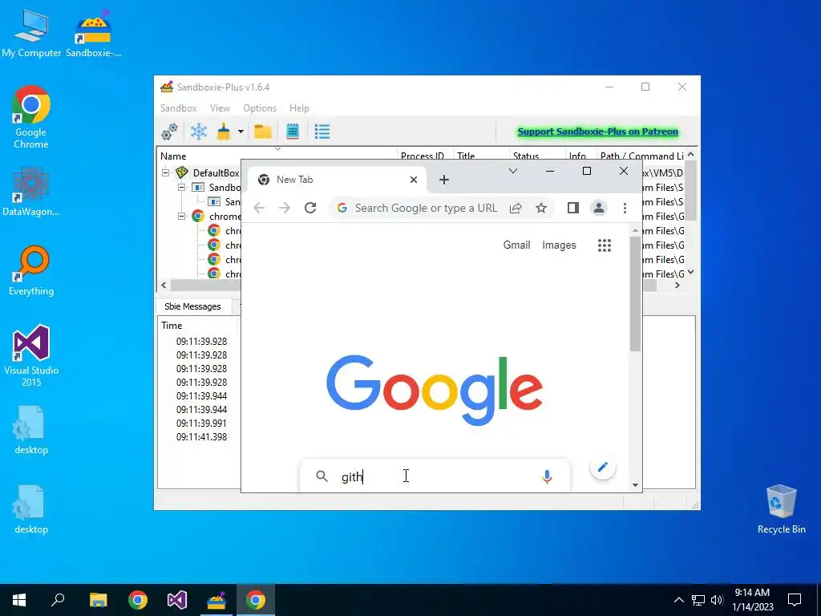Screen dimensions: 821x616
Task: Bookmark this tab with the star icon
Action: tap(541, 208)
